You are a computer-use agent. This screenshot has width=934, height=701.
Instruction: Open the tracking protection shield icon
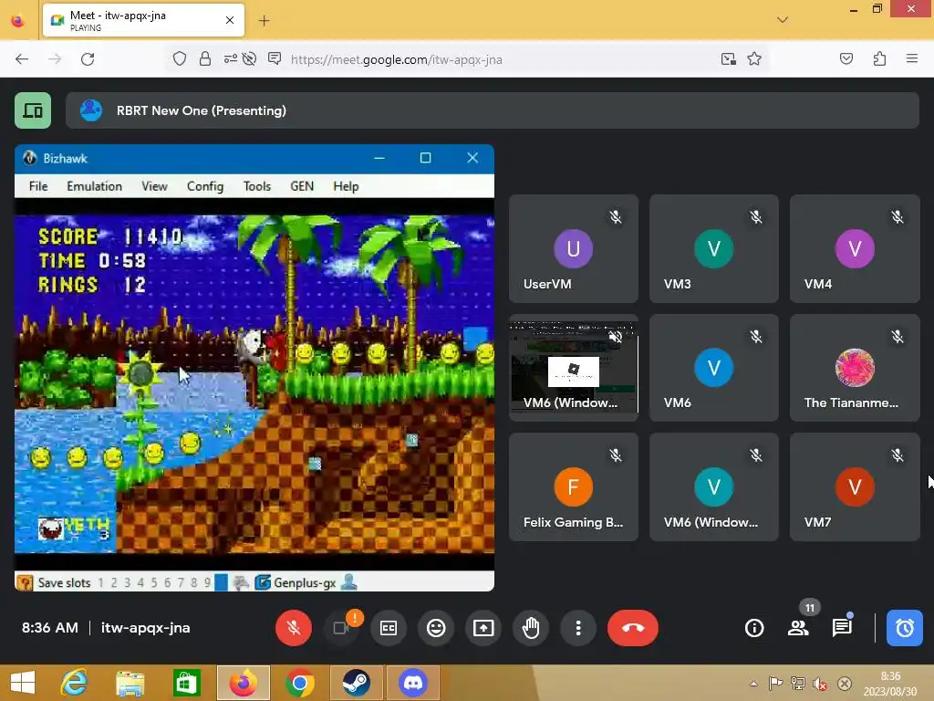click(x=180, y=58)
